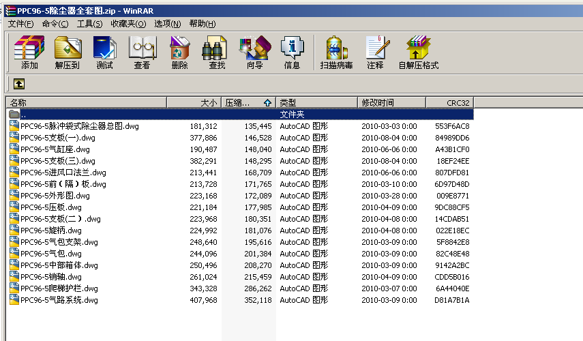Click the 测试 (Test) toolbar icon

(x=104, y=53)
